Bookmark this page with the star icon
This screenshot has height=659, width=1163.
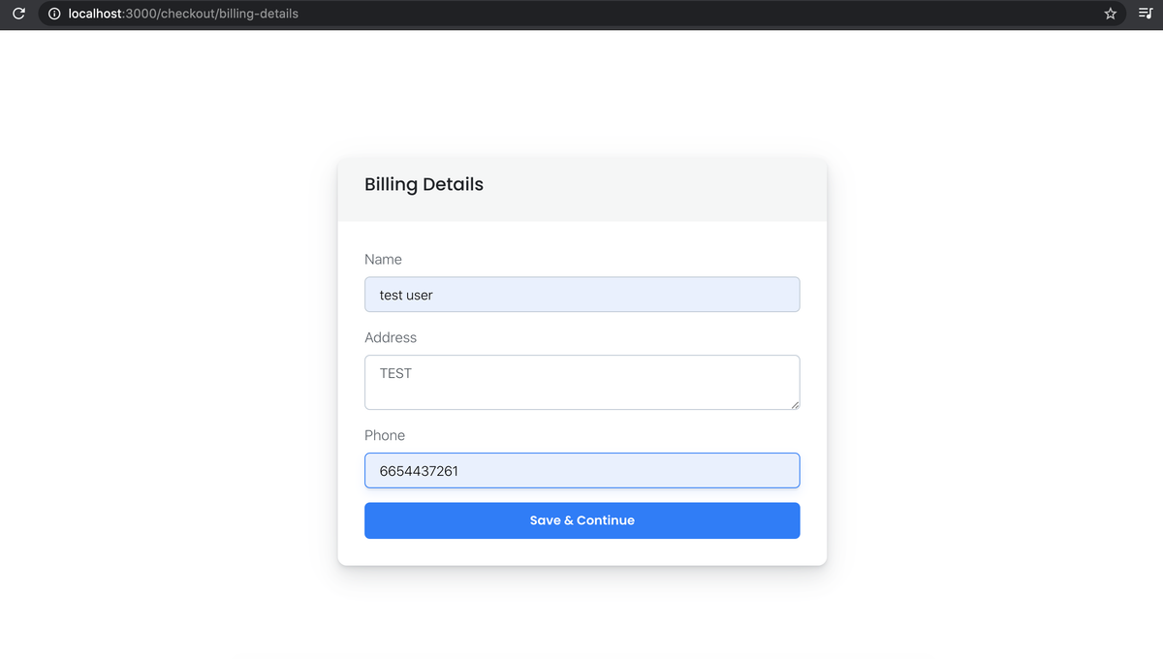[x=1111, y=14]
